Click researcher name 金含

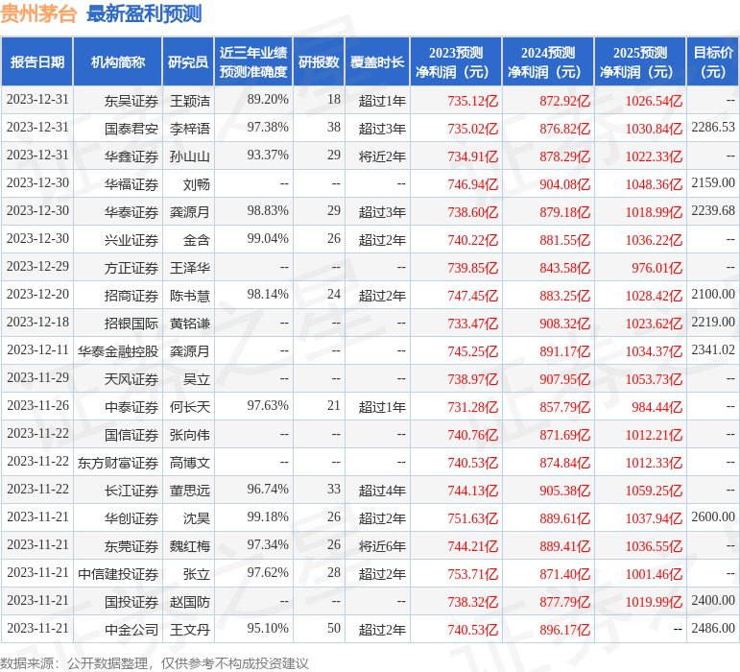(197, 240)
